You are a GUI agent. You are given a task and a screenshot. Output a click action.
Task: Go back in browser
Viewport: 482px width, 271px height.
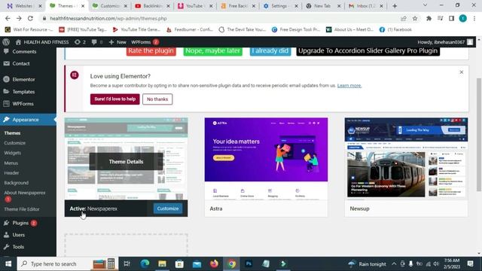click(8, 18)
